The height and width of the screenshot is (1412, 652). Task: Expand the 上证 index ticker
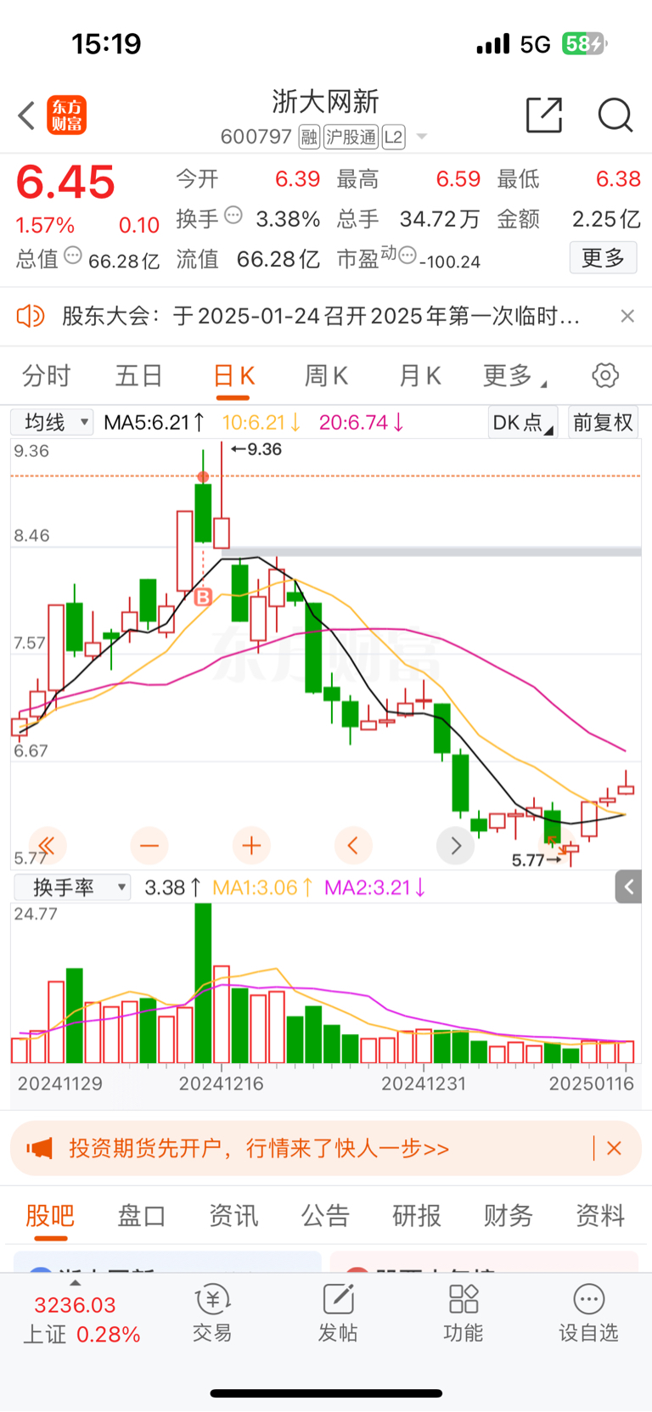tap(81, 1314)
